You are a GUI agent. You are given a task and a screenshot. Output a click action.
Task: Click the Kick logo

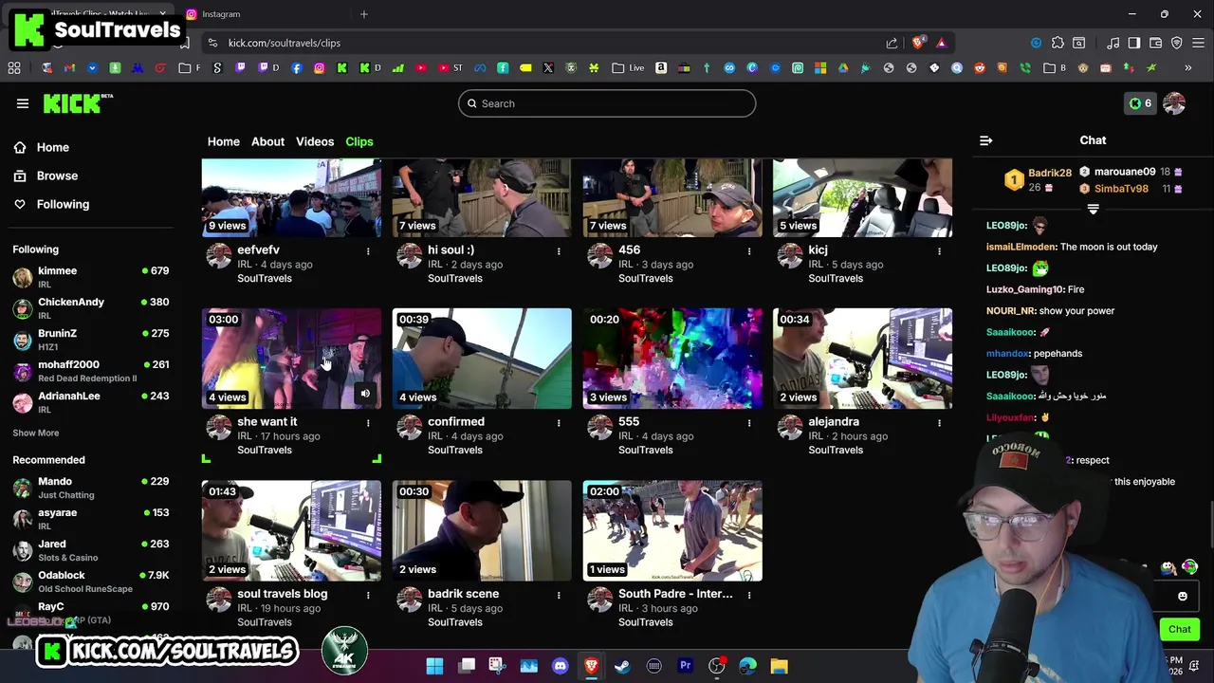pyautogui.click(x=78, y=103)
